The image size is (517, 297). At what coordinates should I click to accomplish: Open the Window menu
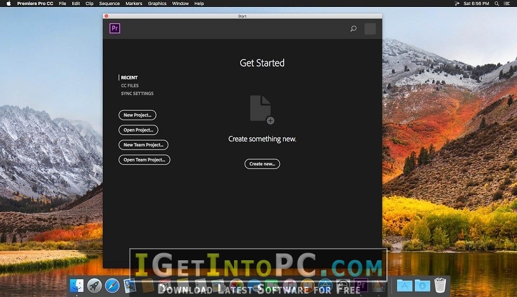[x=180, y=4]
